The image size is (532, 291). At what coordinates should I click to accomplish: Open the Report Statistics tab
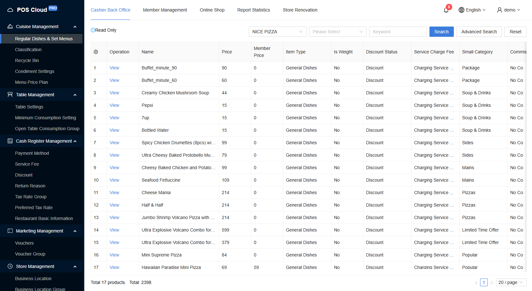pyautogui.click(x=254, y=10)
